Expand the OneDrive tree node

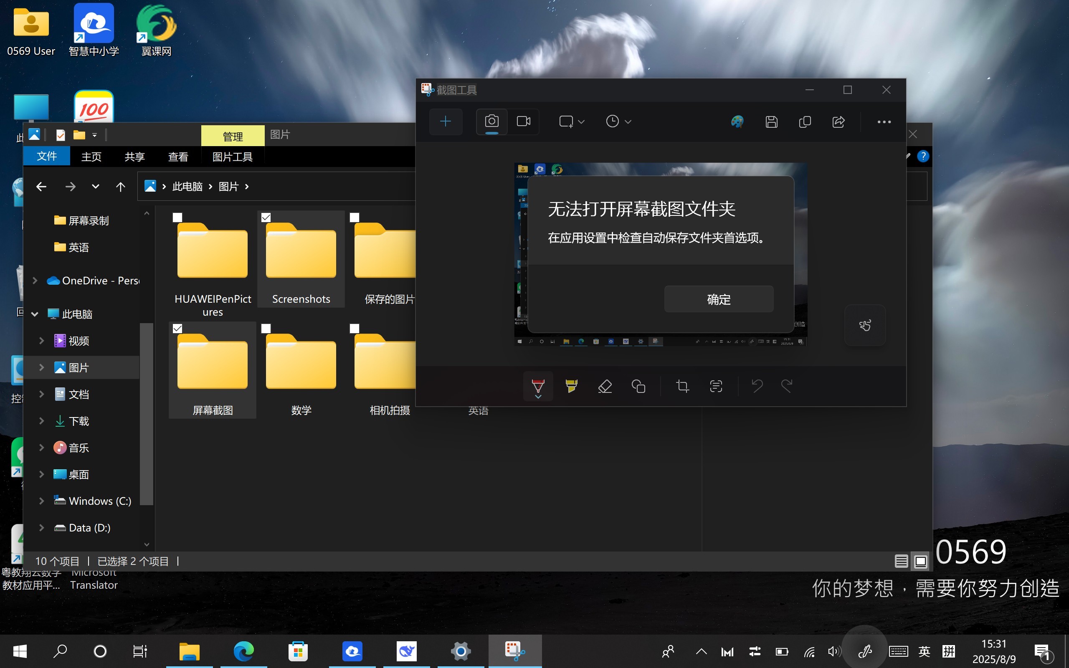click(x=35, y=281)
